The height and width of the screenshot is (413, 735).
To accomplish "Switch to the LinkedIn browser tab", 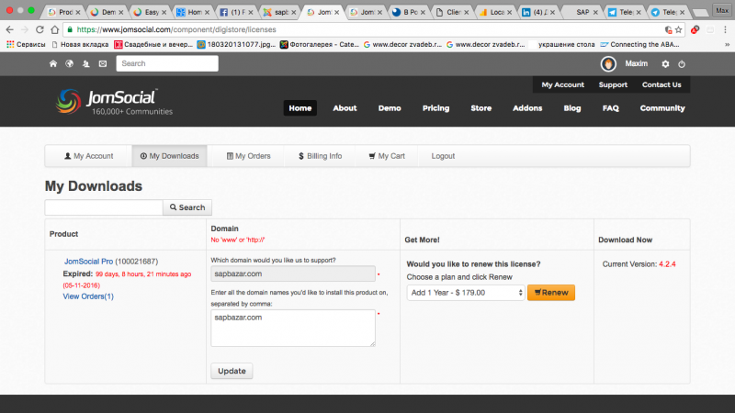I will click(x=537, y=12).
